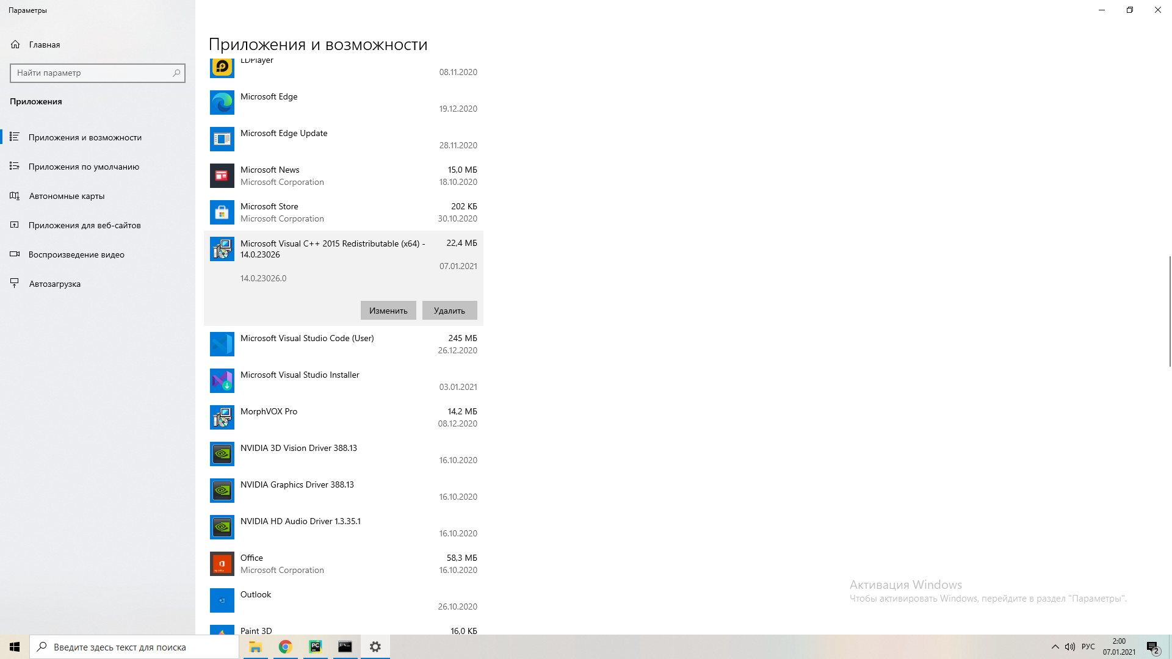Click version text 14.0.23026.0

263,278
